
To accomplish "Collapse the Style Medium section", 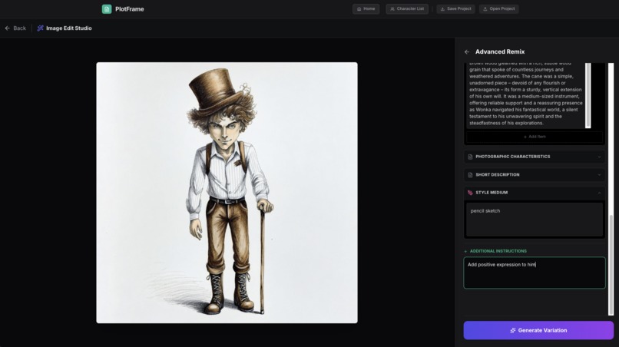I will [535, 193].
